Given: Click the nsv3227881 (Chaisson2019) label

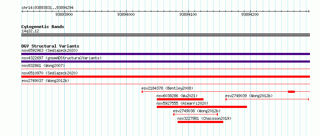Looking at the screenshot, I should coord(204,118).
